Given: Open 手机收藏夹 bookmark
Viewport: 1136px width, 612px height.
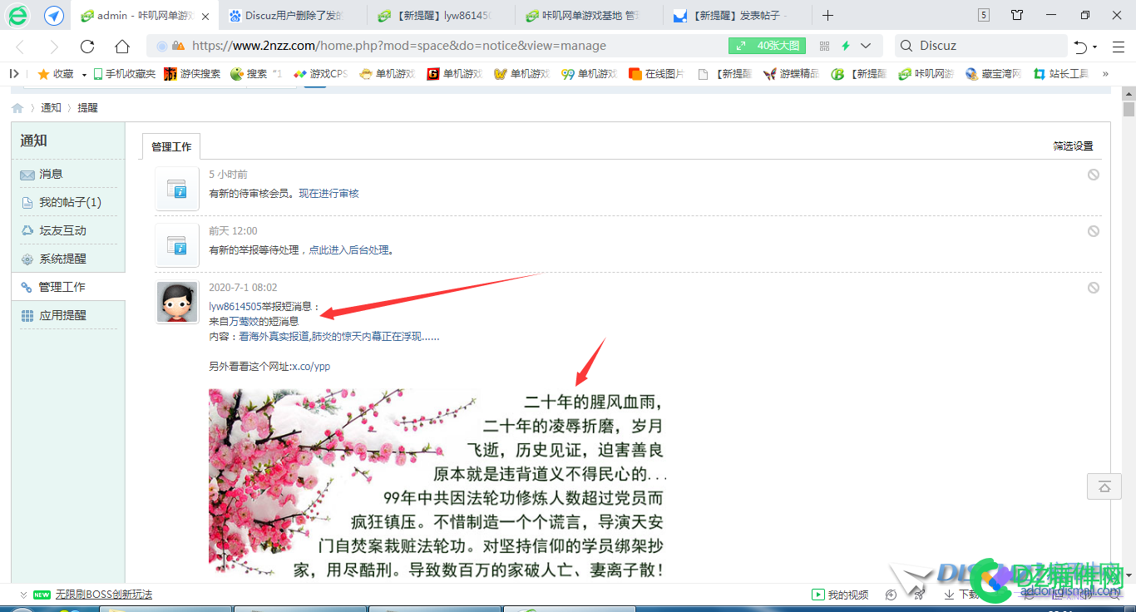Looking at the screenshot, I should [x=125, y=74].
